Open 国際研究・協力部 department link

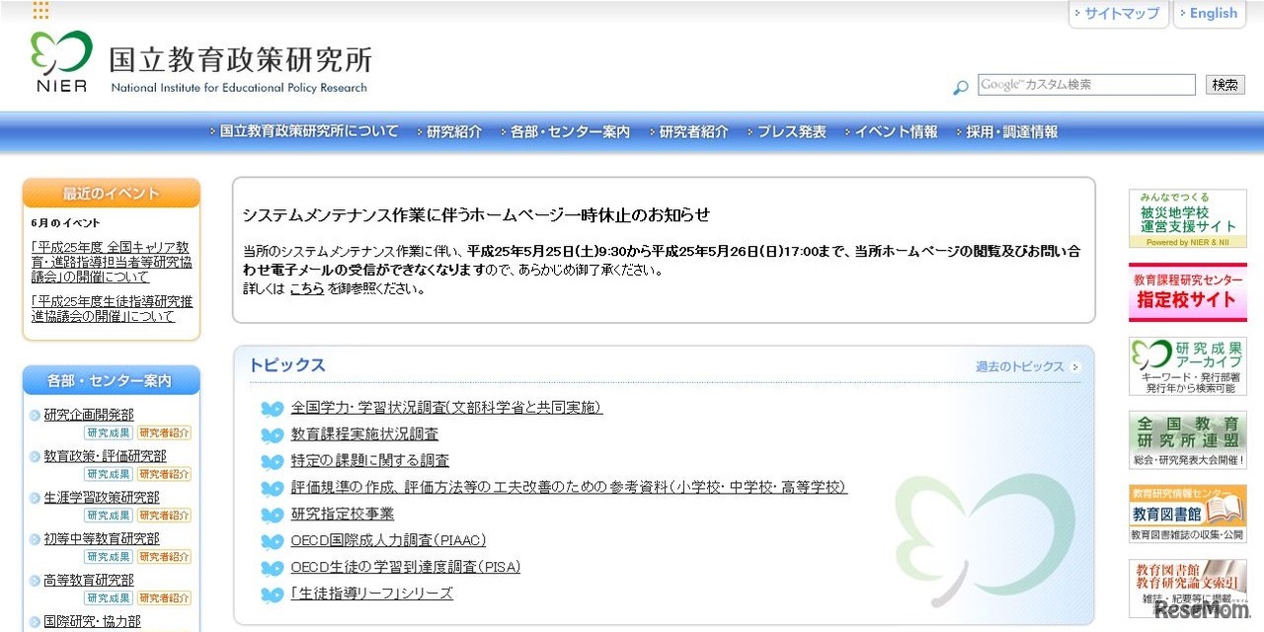click(x=92, y=622)
